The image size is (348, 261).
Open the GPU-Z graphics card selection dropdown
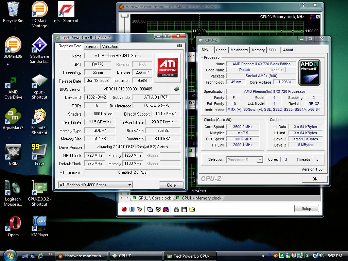(95, 185)
